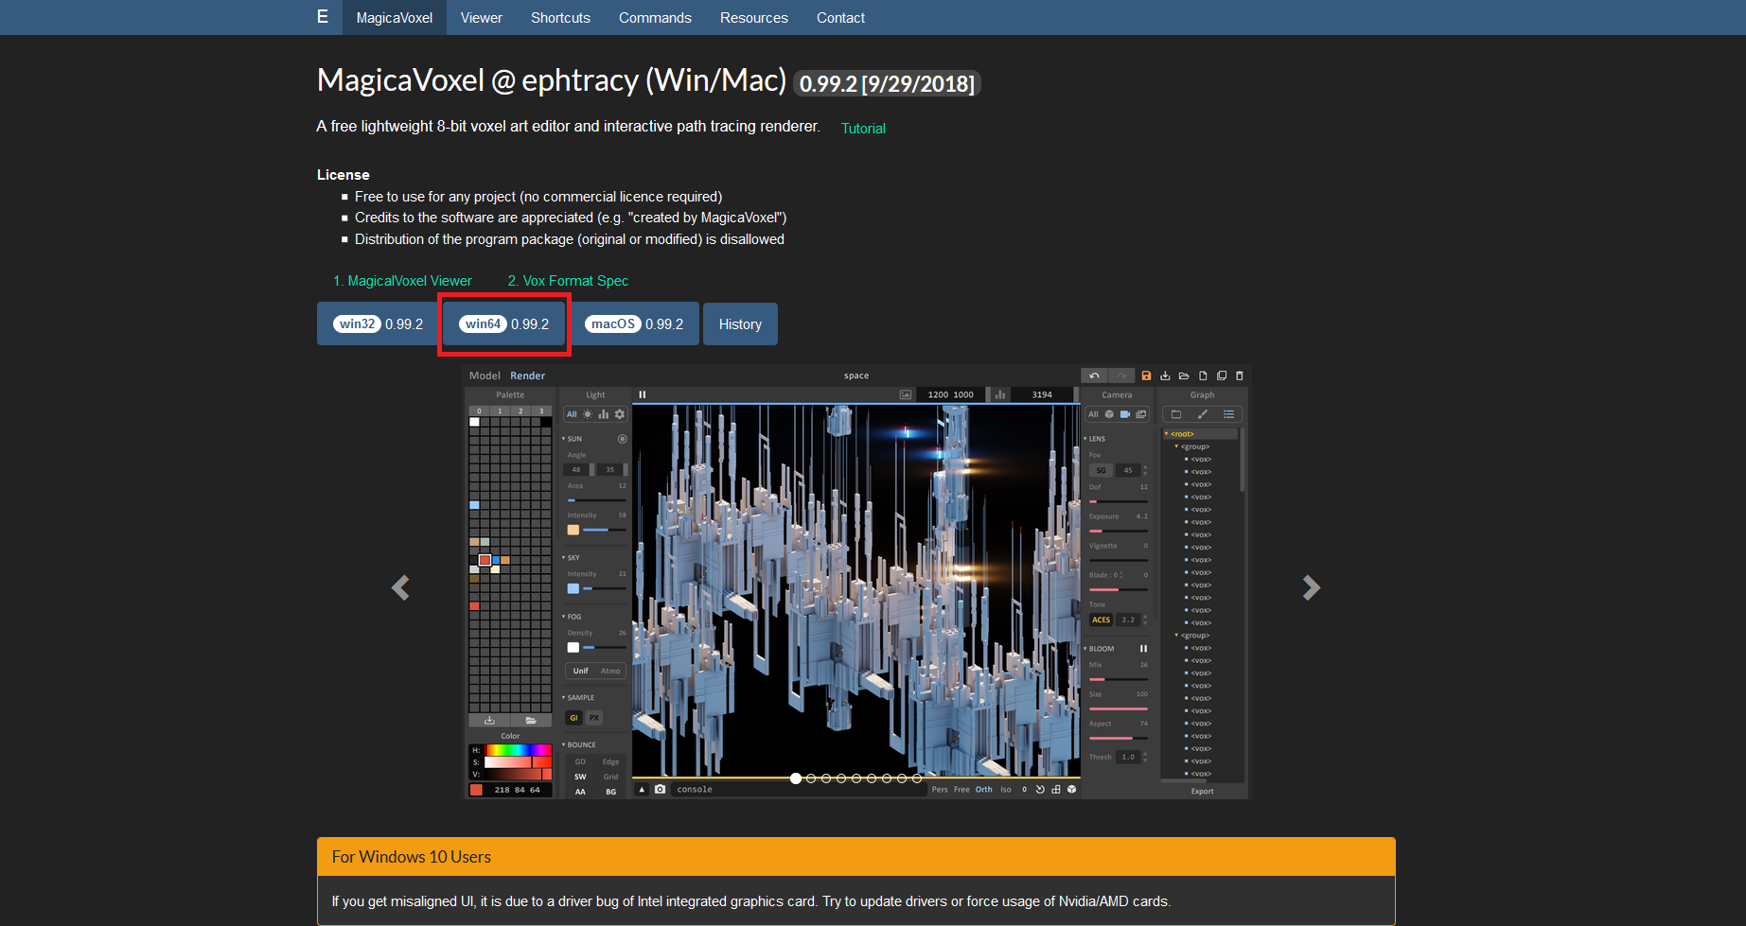Go to next carousel slide arrow

click(x=1311, y=587)
